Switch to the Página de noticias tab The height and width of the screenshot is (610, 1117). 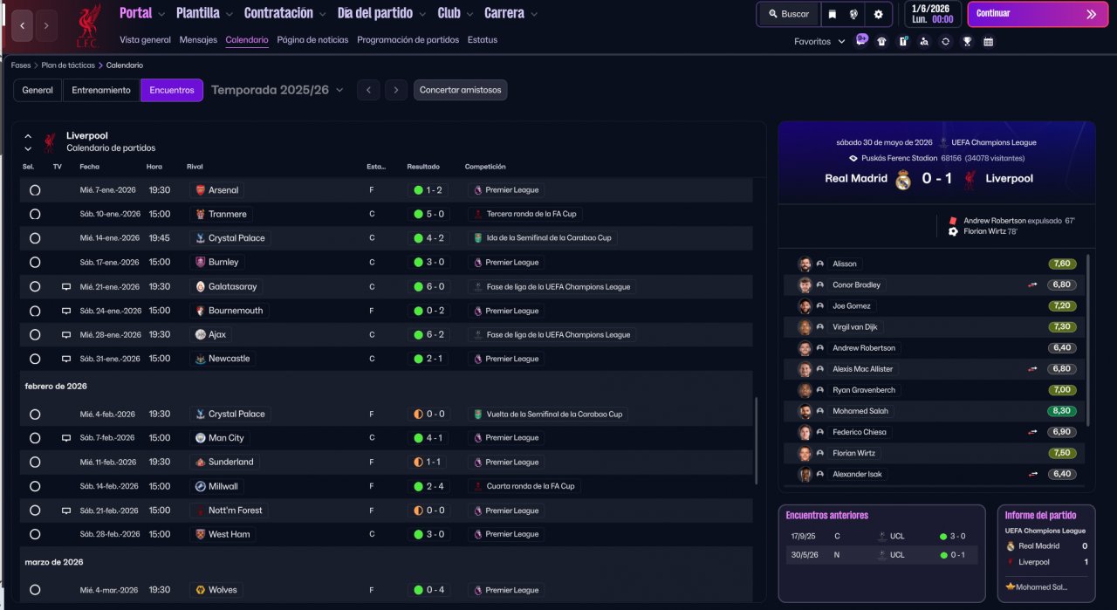(x=312, y=40)
